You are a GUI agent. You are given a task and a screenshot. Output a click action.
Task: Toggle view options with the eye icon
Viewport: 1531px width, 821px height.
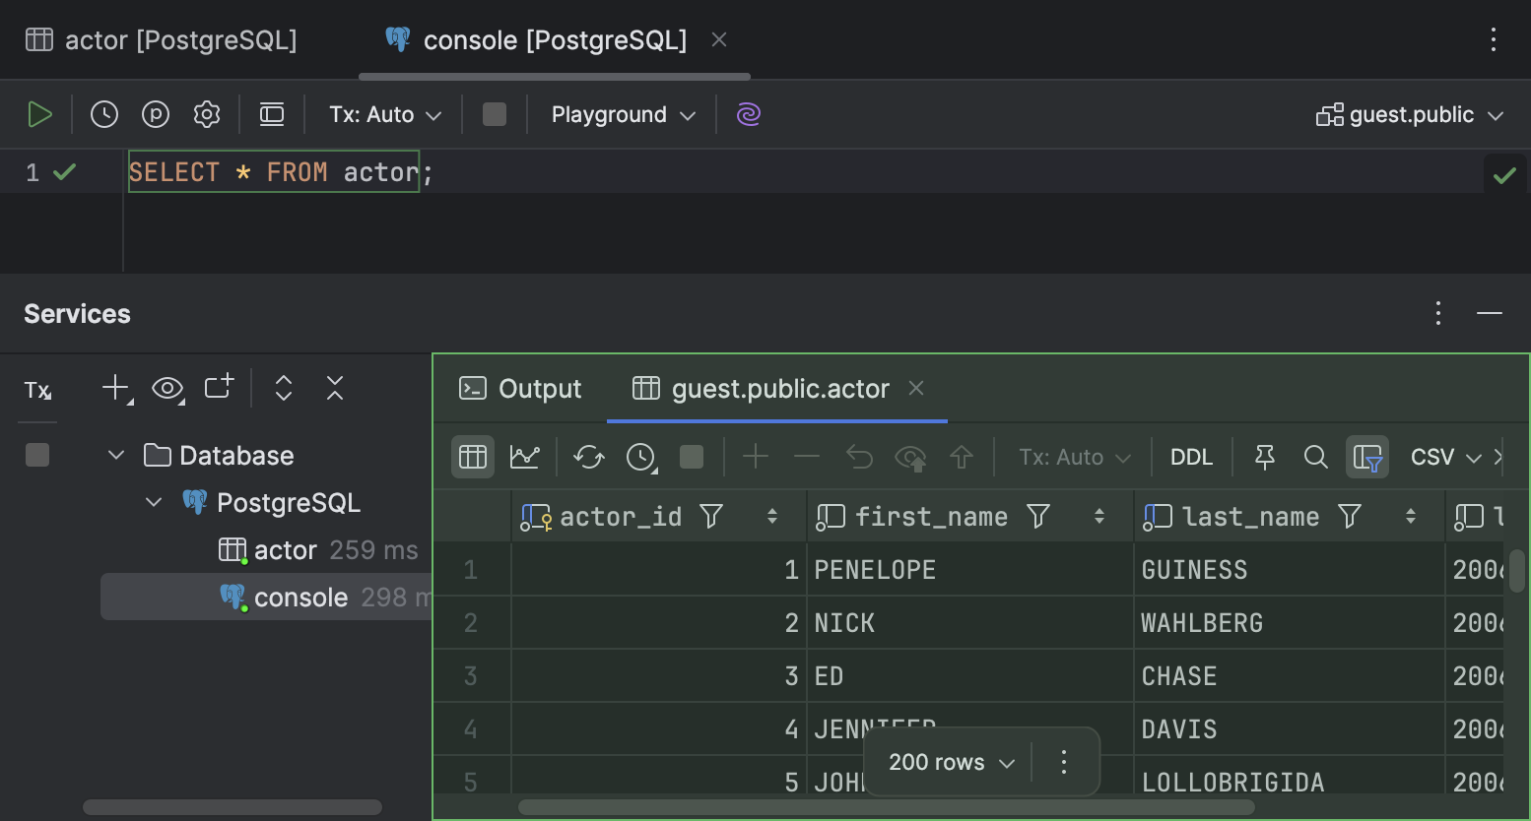click(167, 389)
